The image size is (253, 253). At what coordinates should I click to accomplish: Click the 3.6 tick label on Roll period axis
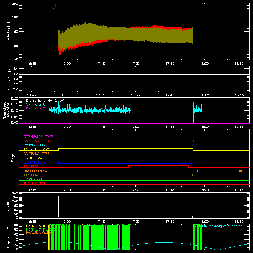coord(15,89)
